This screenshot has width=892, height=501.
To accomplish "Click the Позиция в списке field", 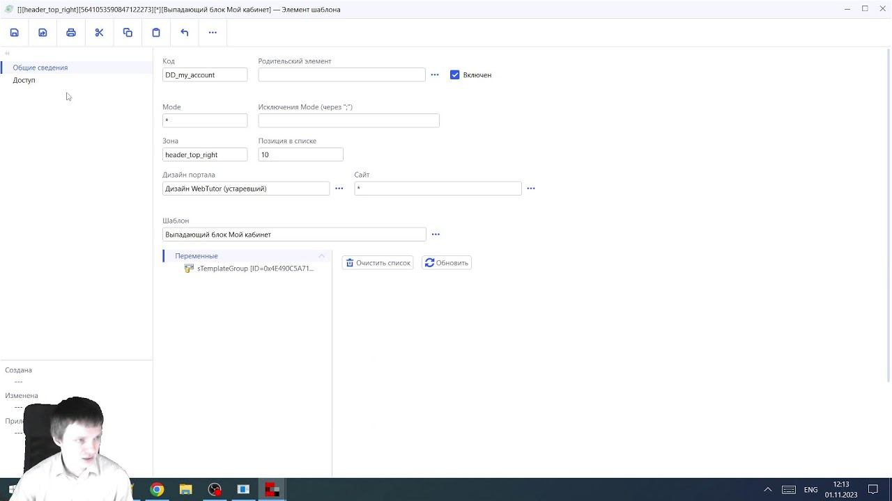I will tap(300, 154).
